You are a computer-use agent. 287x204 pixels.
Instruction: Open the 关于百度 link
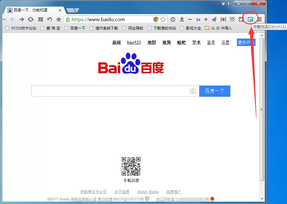coord(122,192)
